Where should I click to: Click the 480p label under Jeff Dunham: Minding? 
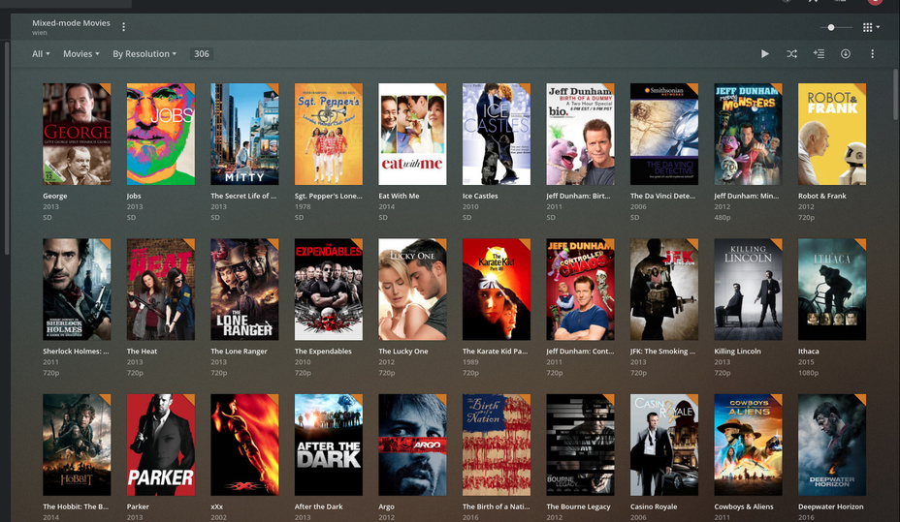(723, 218)
